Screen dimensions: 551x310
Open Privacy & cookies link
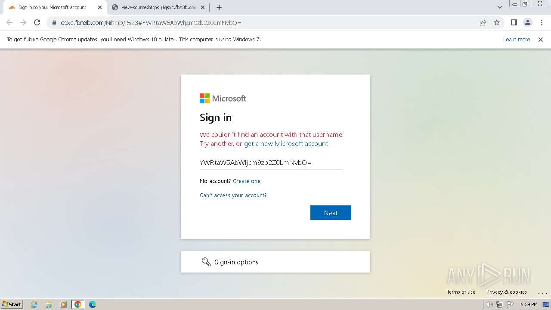click(507, 292)
